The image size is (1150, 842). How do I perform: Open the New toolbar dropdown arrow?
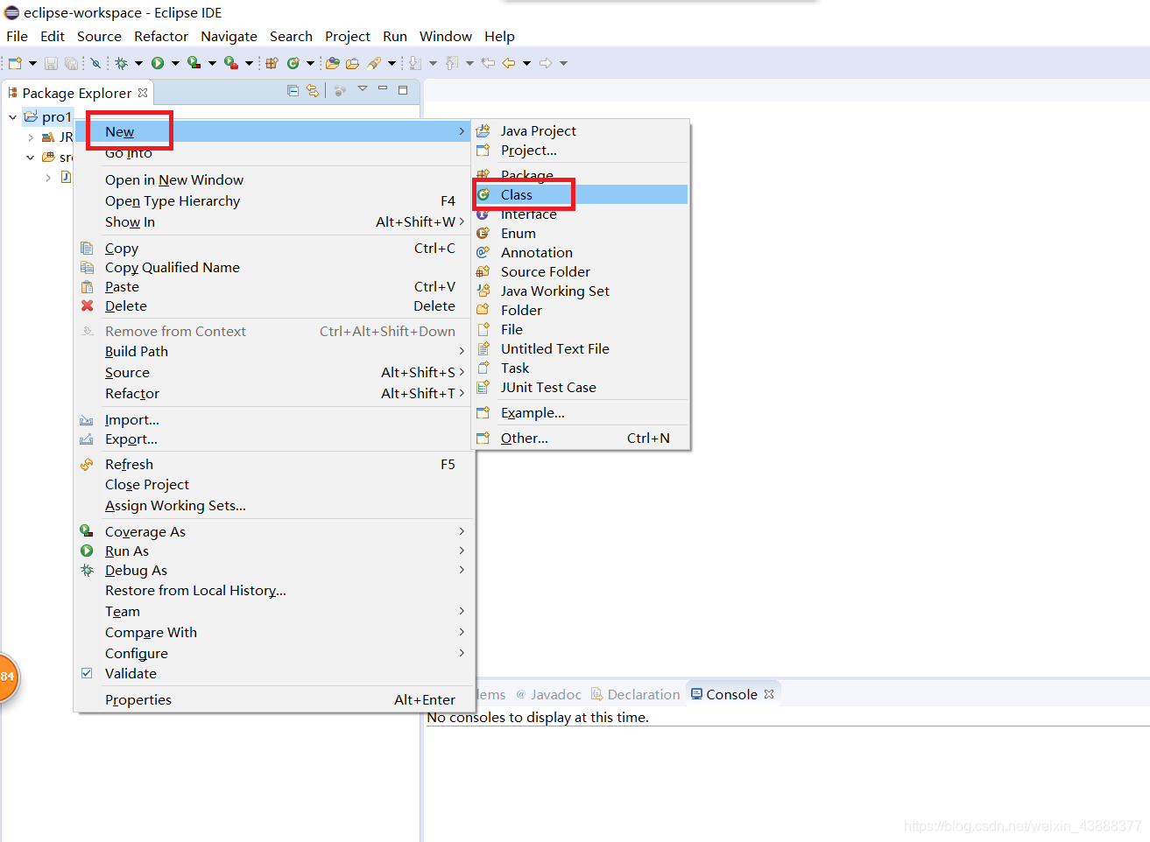pyautogui.click(x=32, y=63)
